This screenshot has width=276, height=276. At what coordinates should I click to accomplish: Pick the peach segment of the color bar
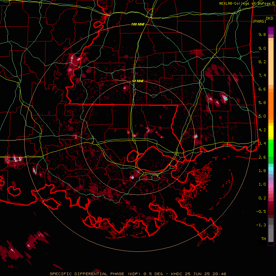tap(271, 63)
